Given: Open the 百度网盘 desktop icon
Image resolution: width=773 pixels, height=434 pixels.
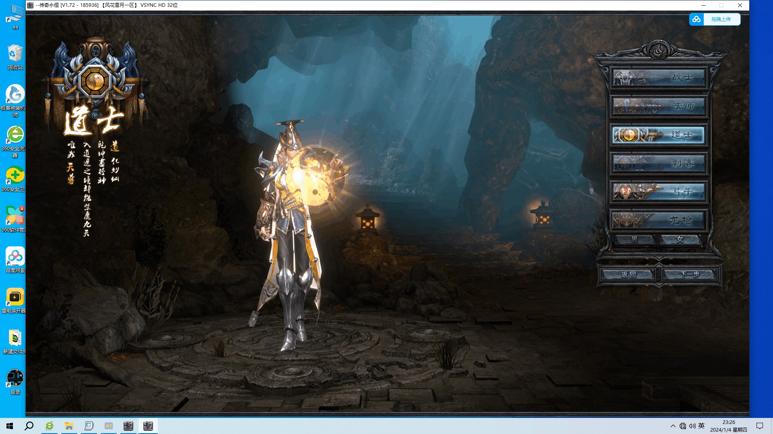Looking at the screenshot, I should point(15,260).
